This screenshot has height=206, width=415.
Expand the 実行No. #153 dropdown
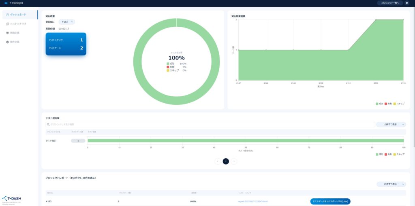(67, 22)
